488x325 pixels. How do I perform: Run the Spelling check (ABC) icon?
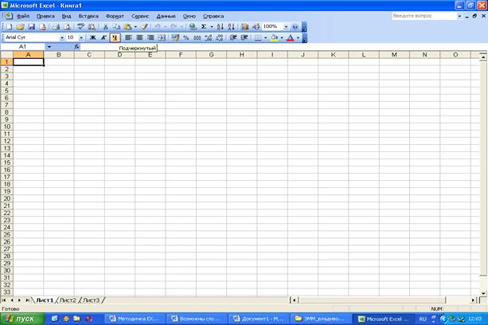pos(80,27)
